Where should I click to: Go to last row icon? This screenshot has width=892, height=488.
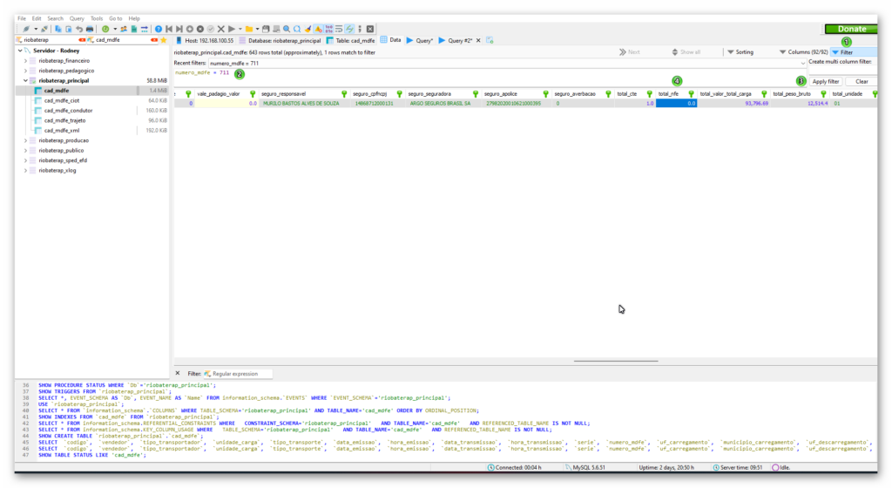(179, 29)
